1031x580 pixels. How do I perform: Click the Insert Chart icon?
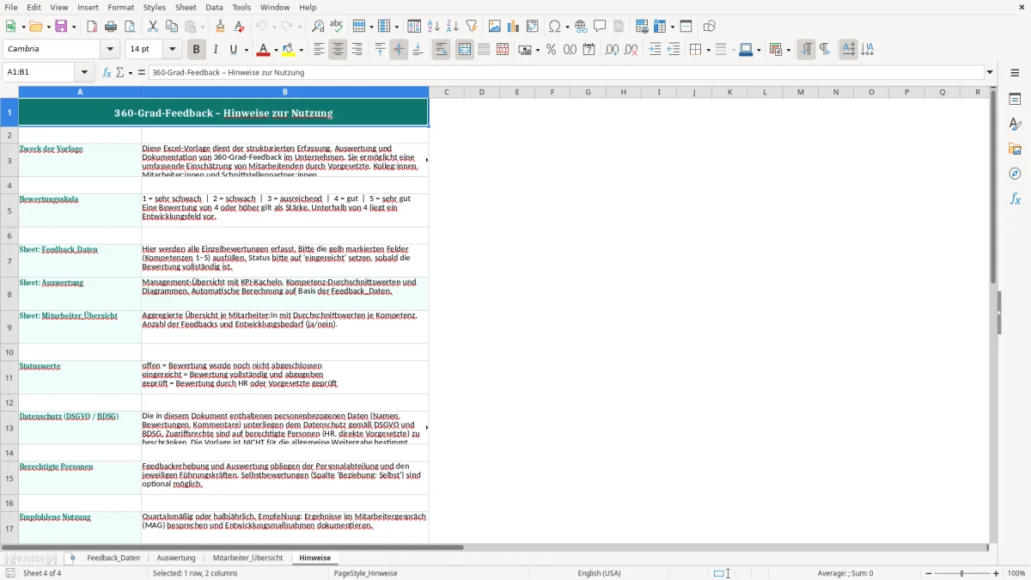click(x=514, y=27)
